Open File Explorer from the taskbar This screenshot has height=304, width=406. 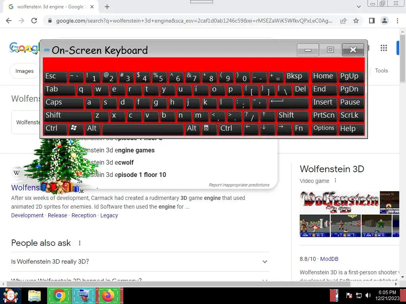[x=34, y=296]
